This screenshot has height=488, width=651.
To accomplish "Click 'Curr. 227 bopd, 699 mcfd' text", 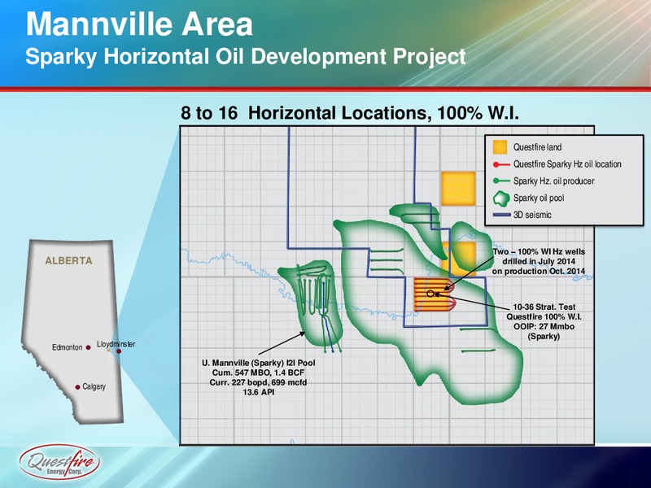I will (x=258, y=382).
